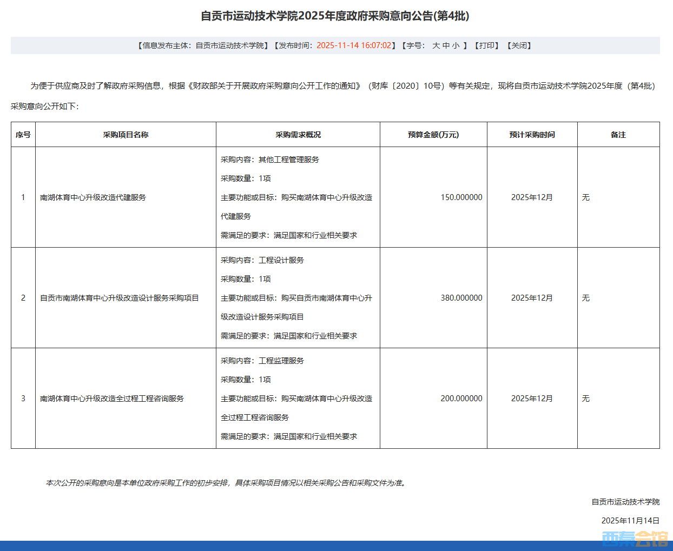Click the 150.000000 budget amount cell
This screenshot has height=551, width=673.
pyautogui.click(x=461, y=197)
